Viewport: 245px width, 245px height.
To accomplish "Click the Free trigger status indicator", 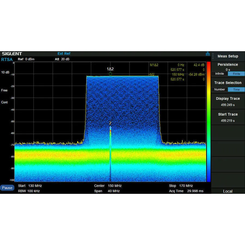I will (4, 90).
